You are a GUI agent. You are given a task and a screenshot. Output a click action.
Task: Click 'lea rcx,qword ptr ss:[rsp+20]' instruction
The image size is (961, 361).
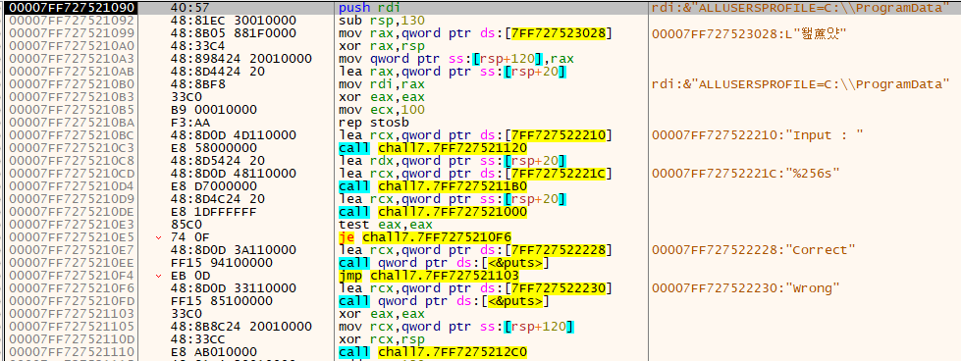click(x=452, y=200)
